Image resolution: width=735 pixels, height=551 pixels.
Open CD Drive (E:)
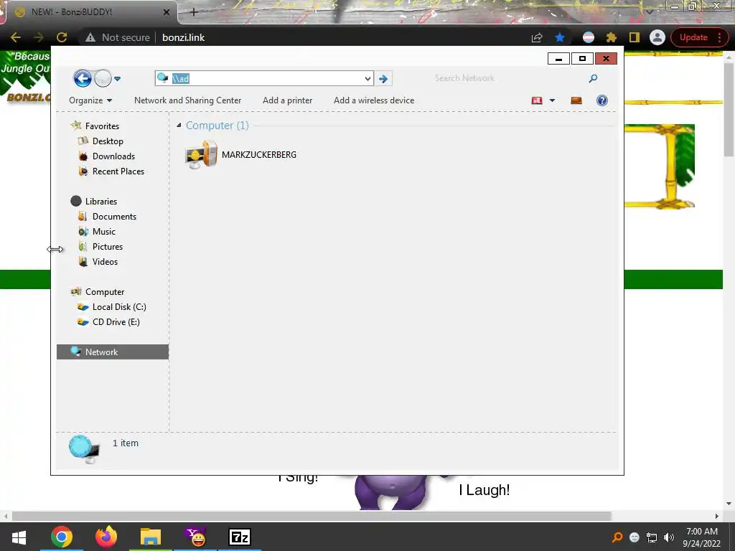[x=116, y=322]
